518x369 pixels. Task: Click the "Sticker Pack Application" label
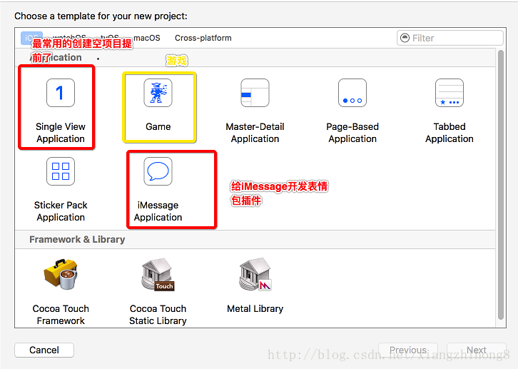(x=61, y=211)
